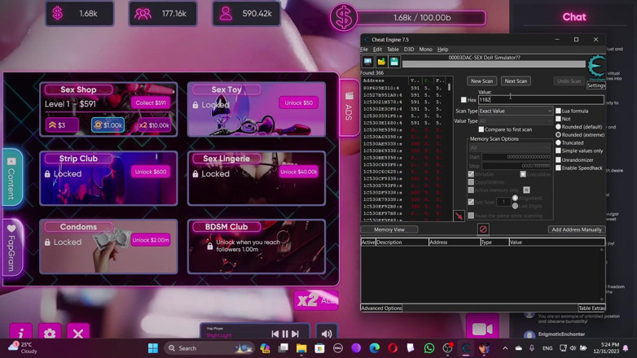The height and width of the screenshot is (358, 637).
Task: Check Compare to first scan
Action: 481,129
